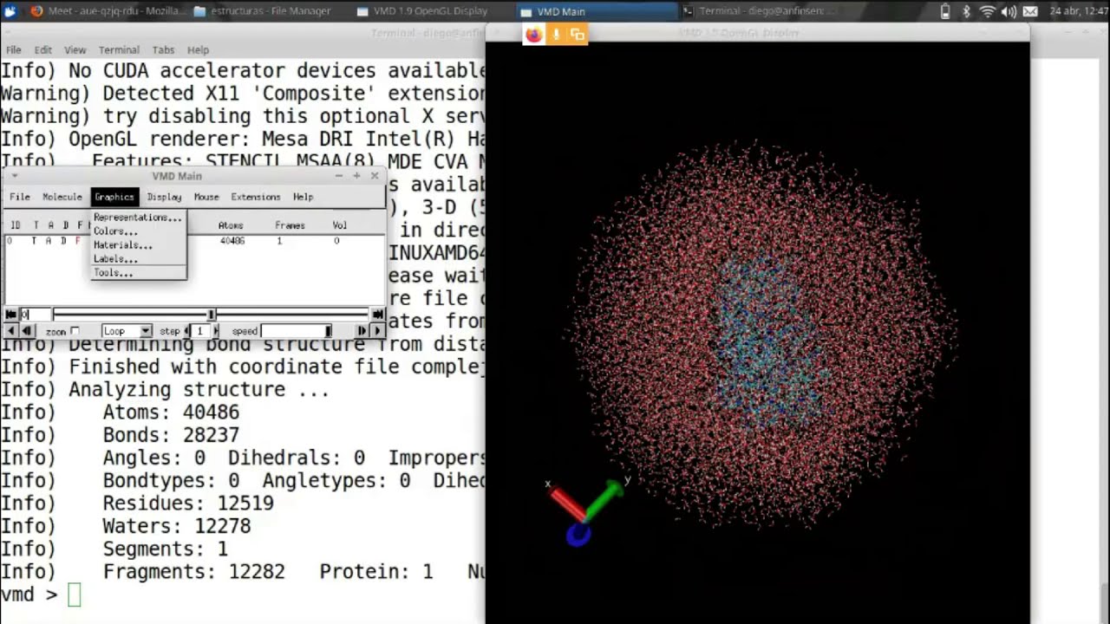Click the Vol column header
The image size is (1110, 624).
pyautogui.click(x=339, y=225)
